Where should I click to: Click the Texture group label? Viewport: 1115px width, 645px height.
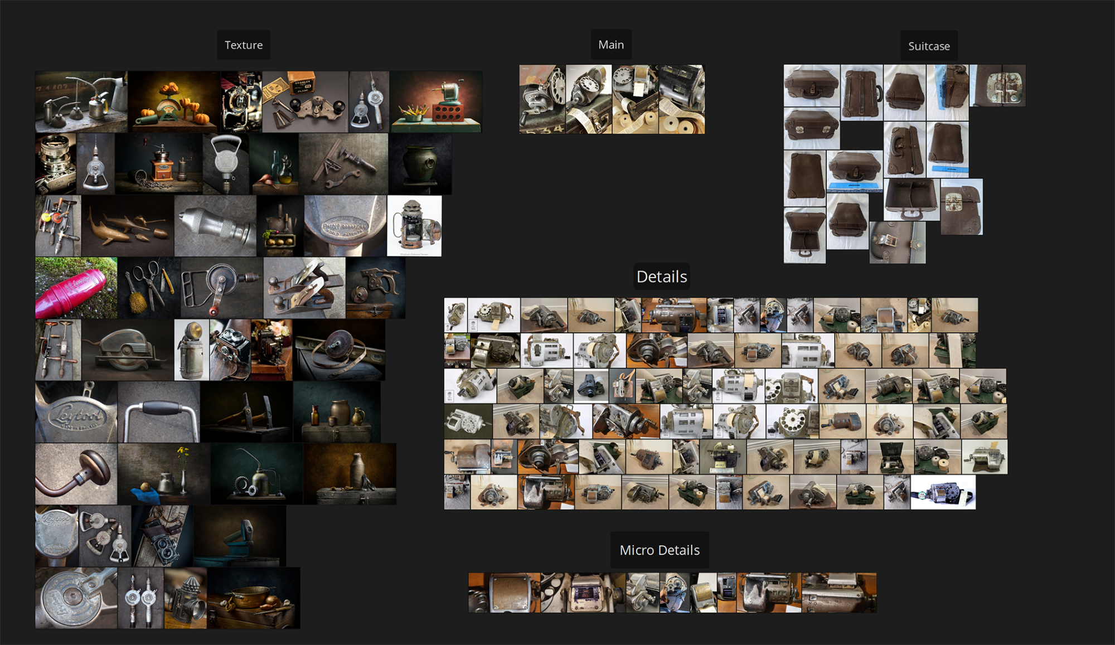[x=244, y=45]
